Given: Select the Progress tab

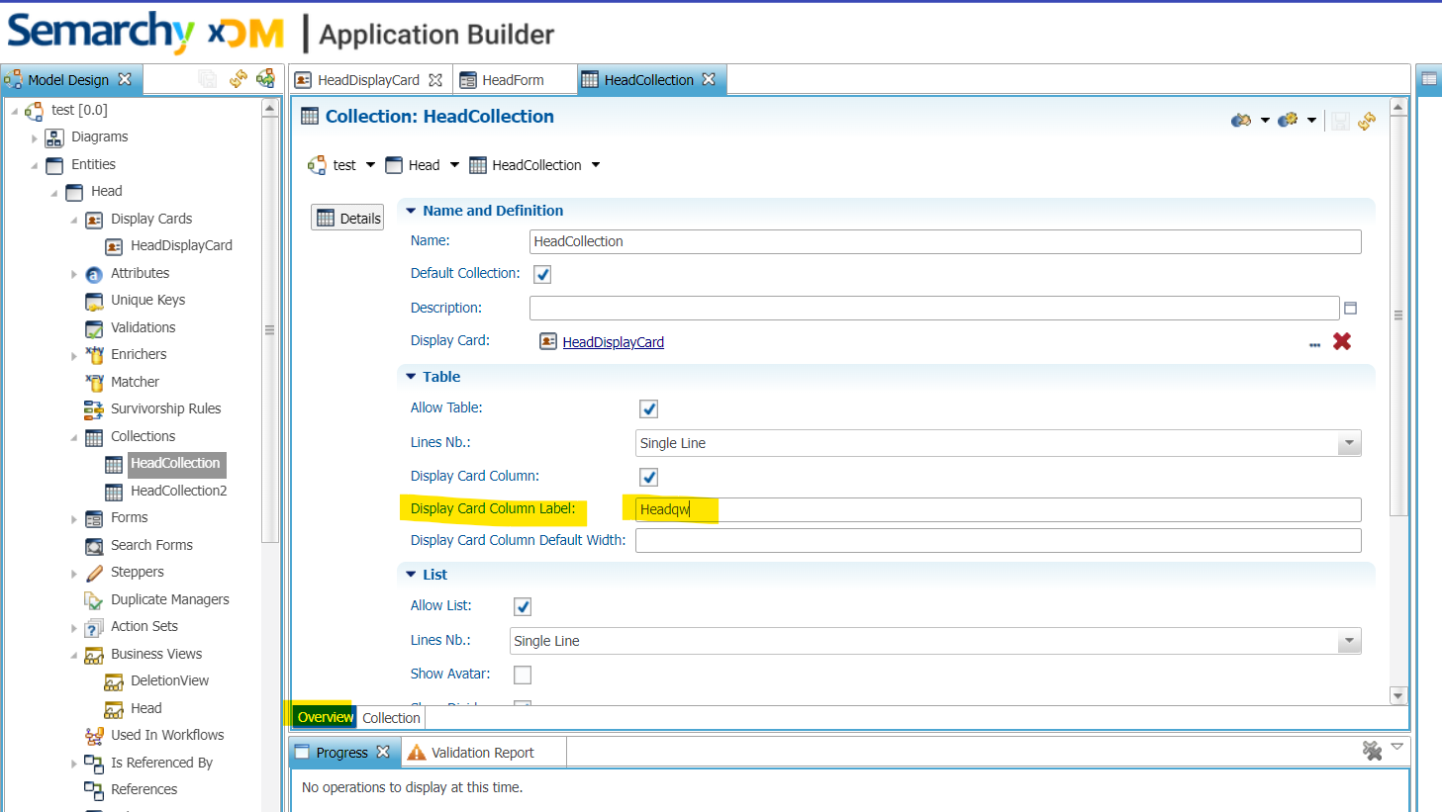Looking at the screenshot, I should 341,753.
